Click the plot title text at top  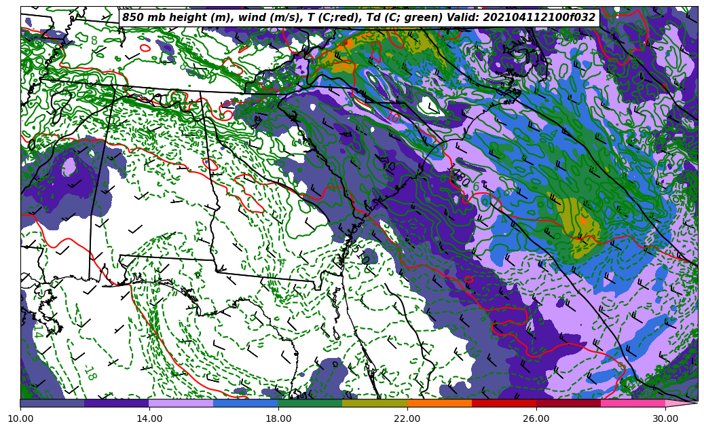pos(358,18)
